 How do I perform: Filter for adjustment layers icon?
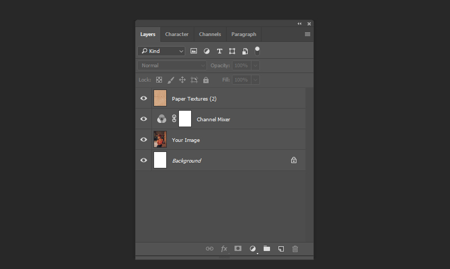pos(206,51)
